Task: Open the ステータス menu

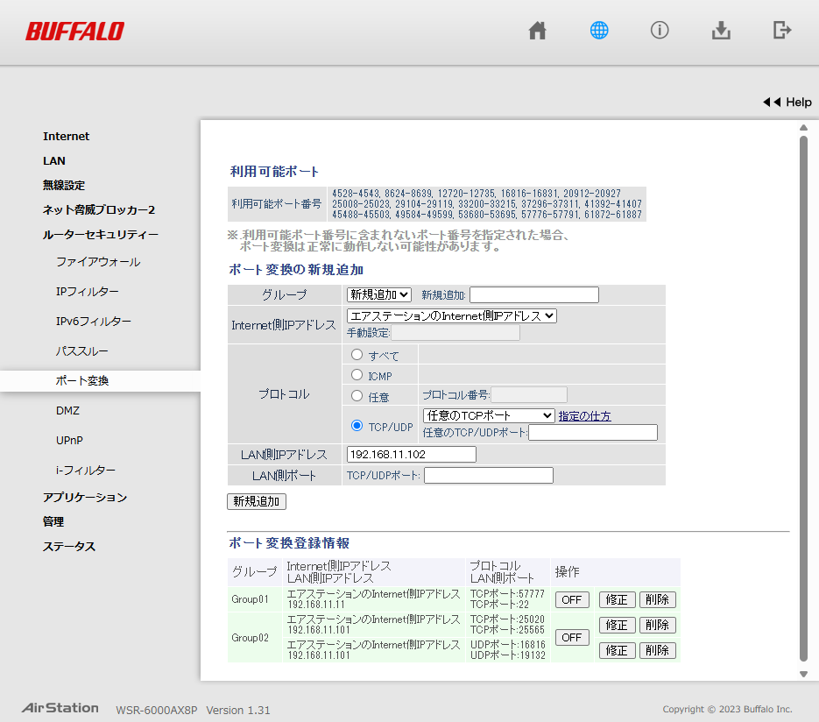Action: click(69, 547)
